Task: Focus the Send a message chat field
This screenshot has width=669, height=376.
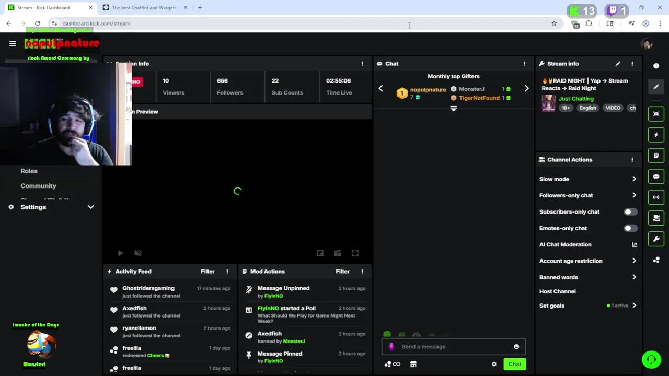Action: coord(453,347)
